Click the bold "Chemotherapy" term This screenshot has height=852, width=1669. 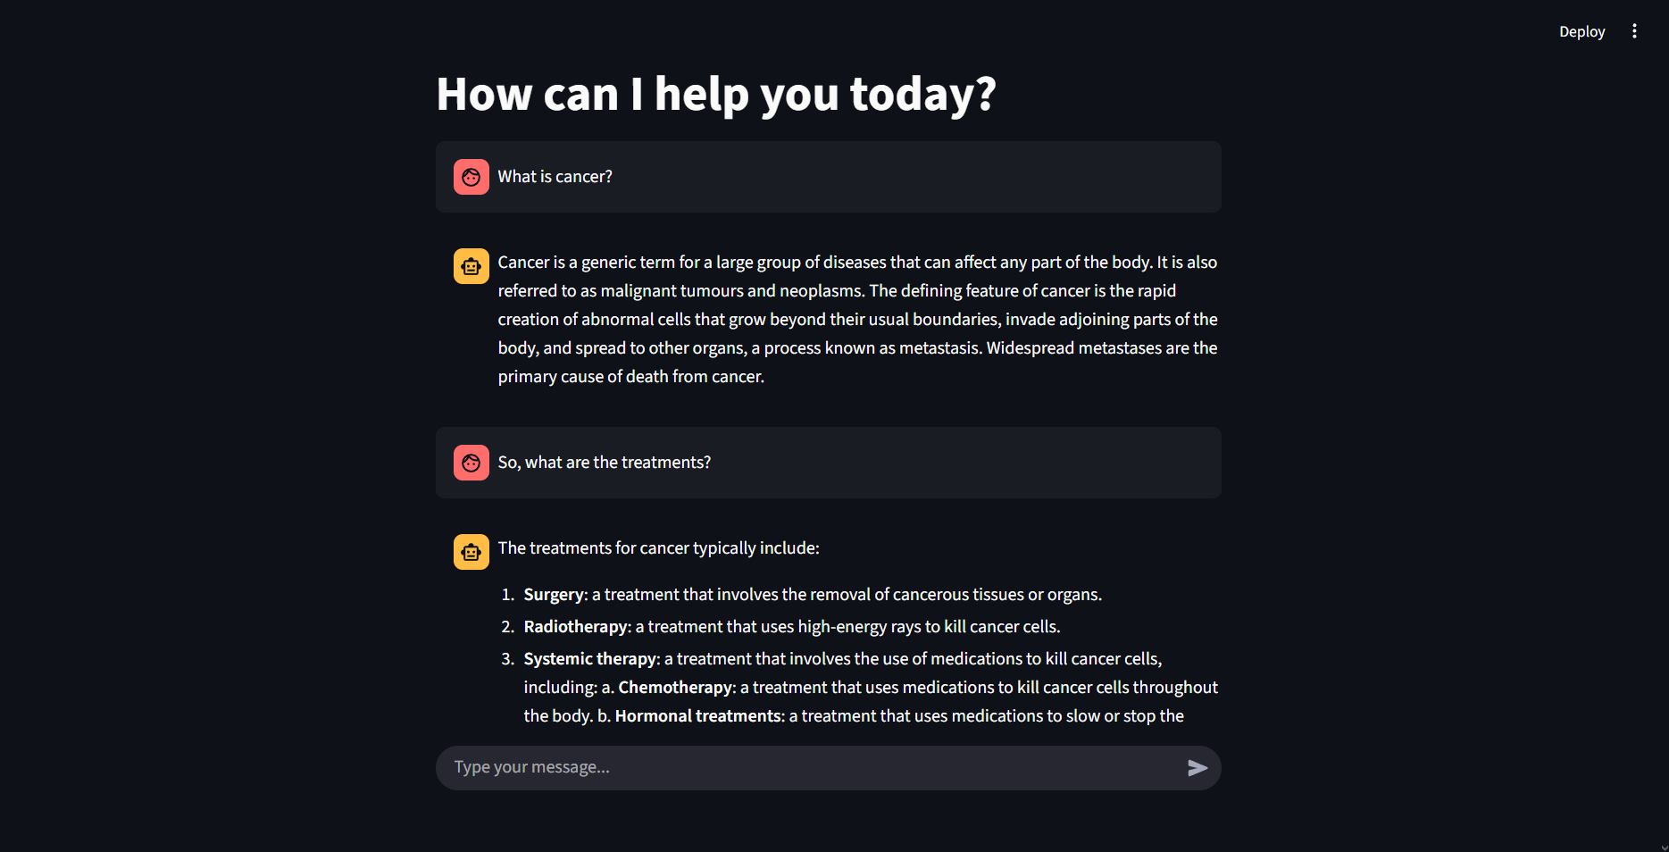point(675,688)
